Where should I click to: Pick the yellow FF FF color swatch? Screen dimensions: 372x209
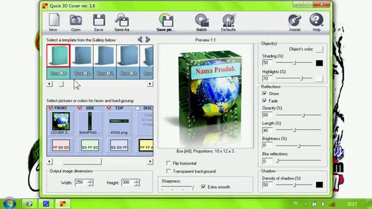click(x=146, y=145)
